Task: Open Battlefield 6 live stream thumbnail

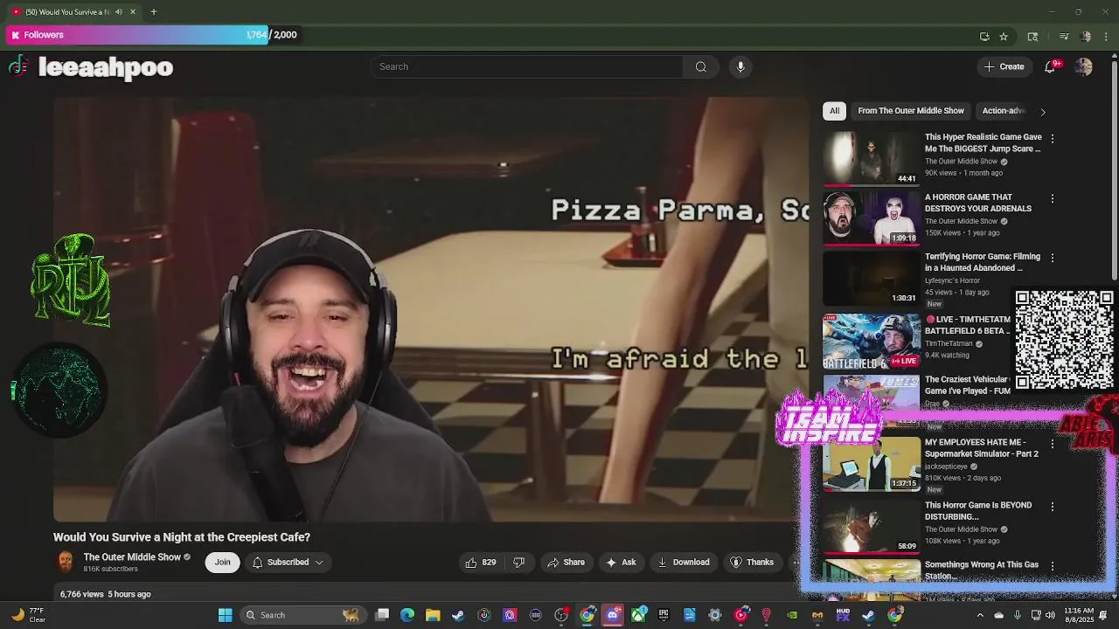Action: tap(871, 342)
